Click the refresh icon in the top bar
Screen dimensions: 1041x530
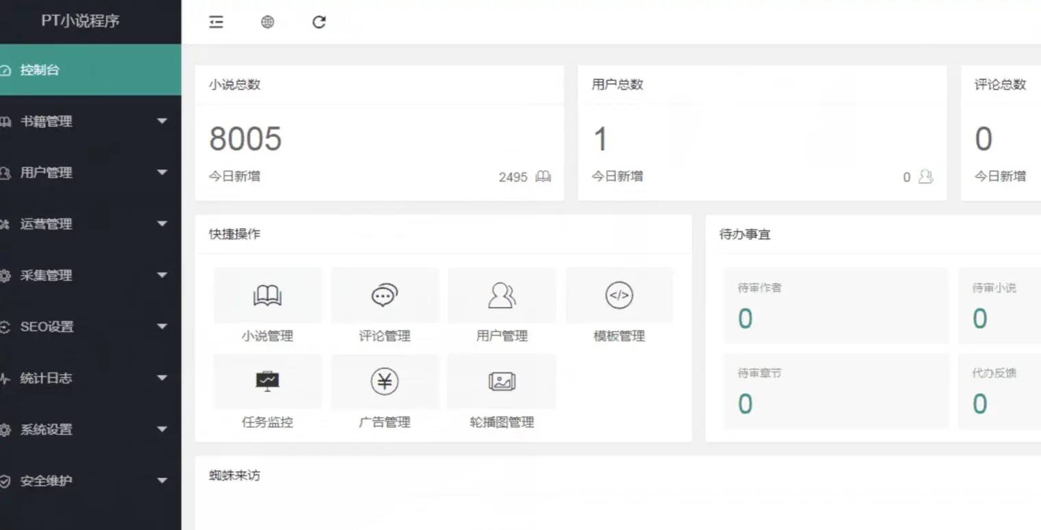pyautogui.click(x=318, y=22)
